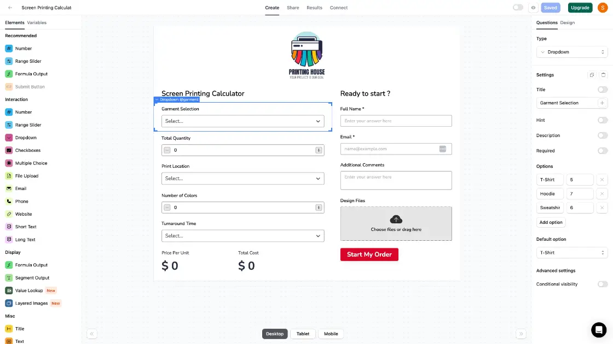Enable Conditional visibility toggle
Screen dimensions: 613x344
pyautogui.click(x=603, y=284)
